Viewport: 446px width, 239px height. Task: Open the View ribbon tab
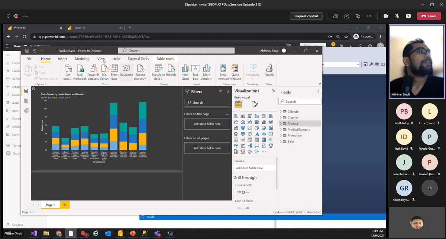tap(101, 59)
